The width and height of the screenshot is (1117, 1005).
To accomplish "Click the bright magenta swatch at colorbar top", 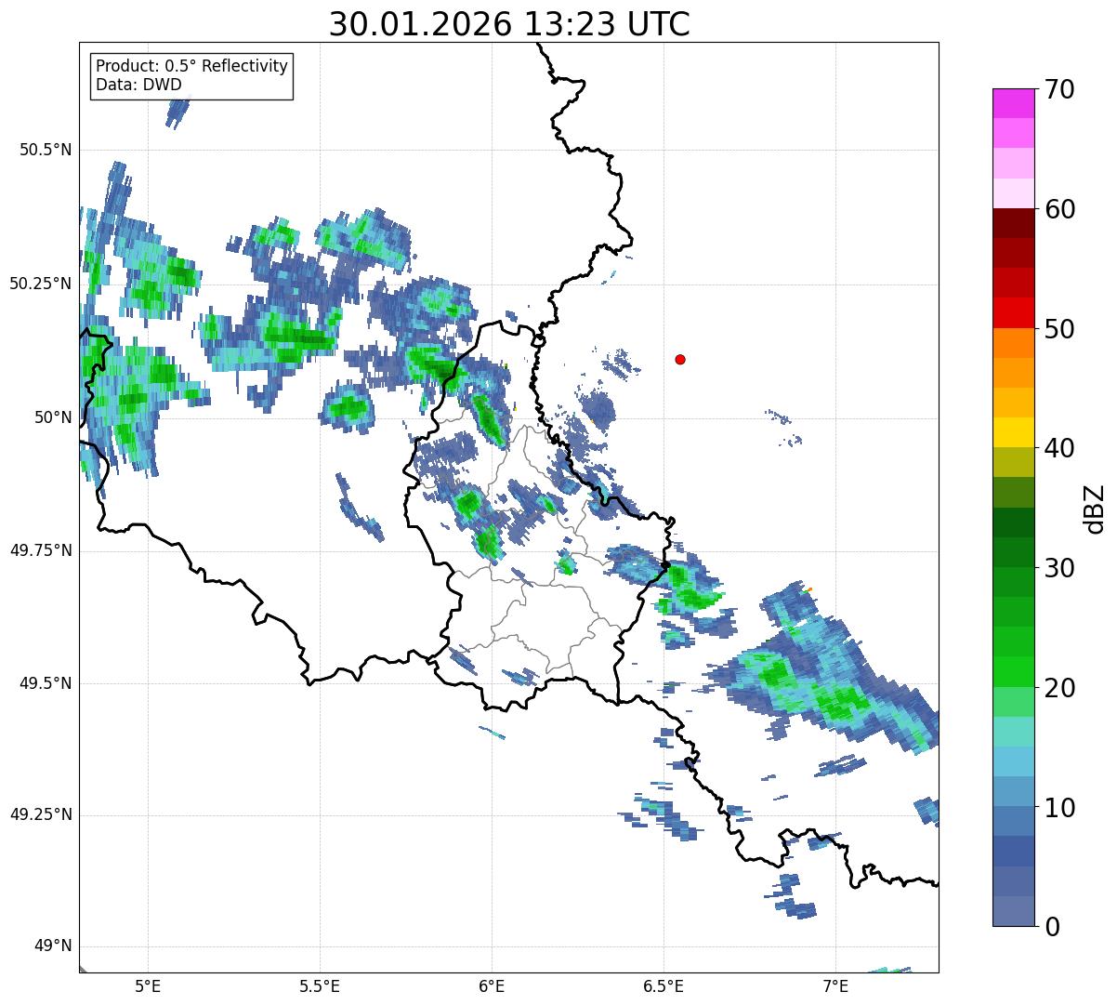I will [1013, 103].
